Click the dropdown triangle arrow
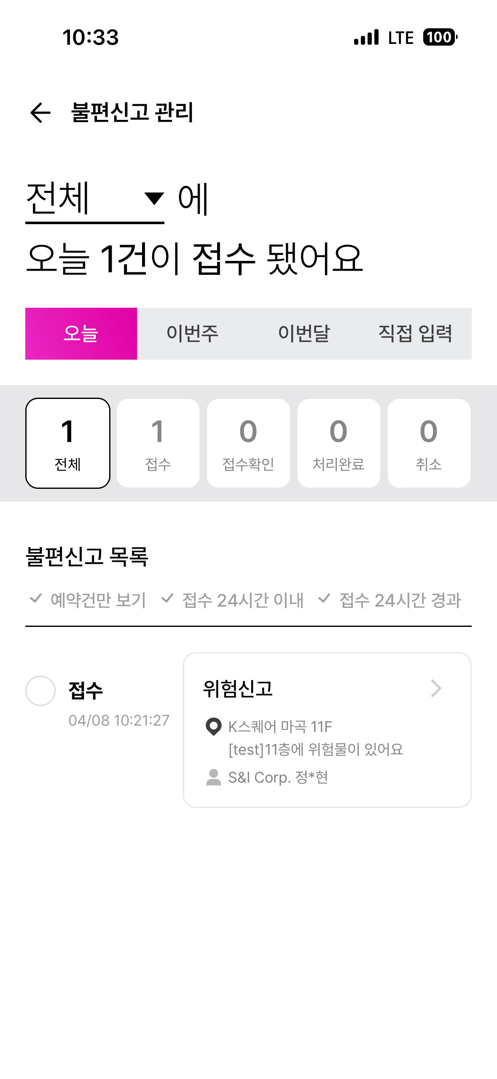The height and width of the screenshot is (1079, 497). (x=154, y=198)
